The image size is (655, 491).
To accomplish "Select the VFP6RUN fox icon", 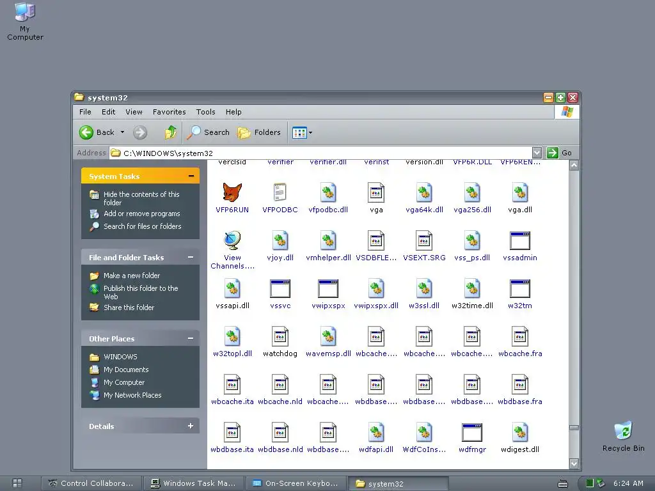I will point(232,192).
